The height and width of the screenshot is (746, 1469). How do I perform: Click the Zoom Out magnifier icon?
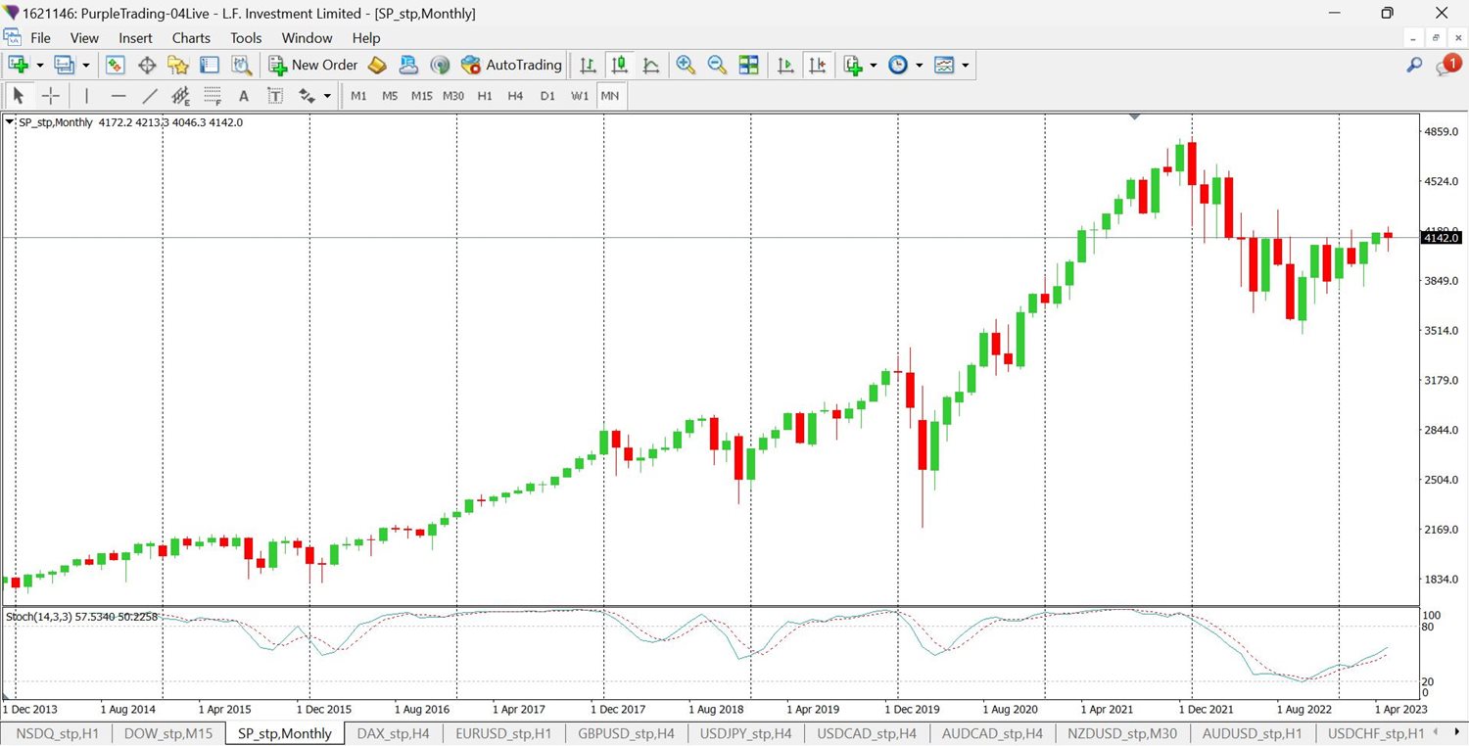717,65
